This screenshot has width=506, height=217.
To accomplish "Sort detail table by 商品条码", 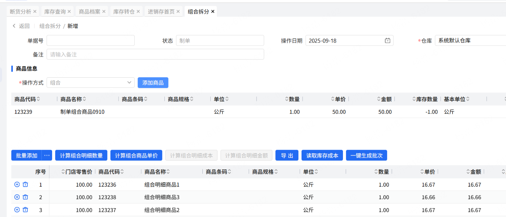I will (x=230, y=171).
